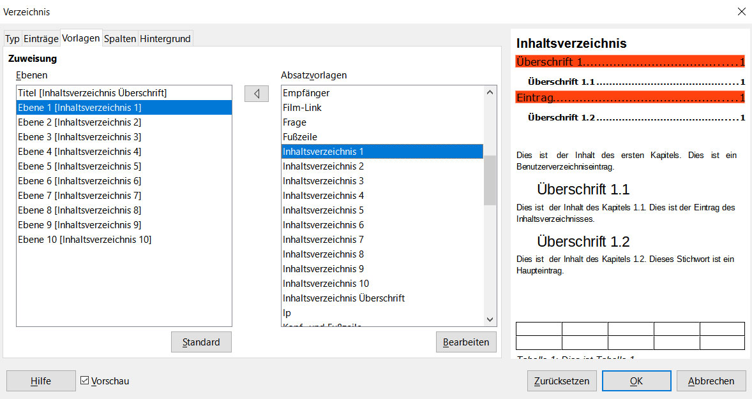This screenshot has width=752, height=399.
Task: Click the Zurücksetzen button
Action: tap(561, 381)
